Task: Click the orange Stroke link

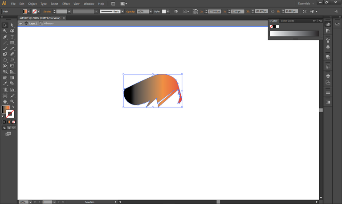Action: 47,12
